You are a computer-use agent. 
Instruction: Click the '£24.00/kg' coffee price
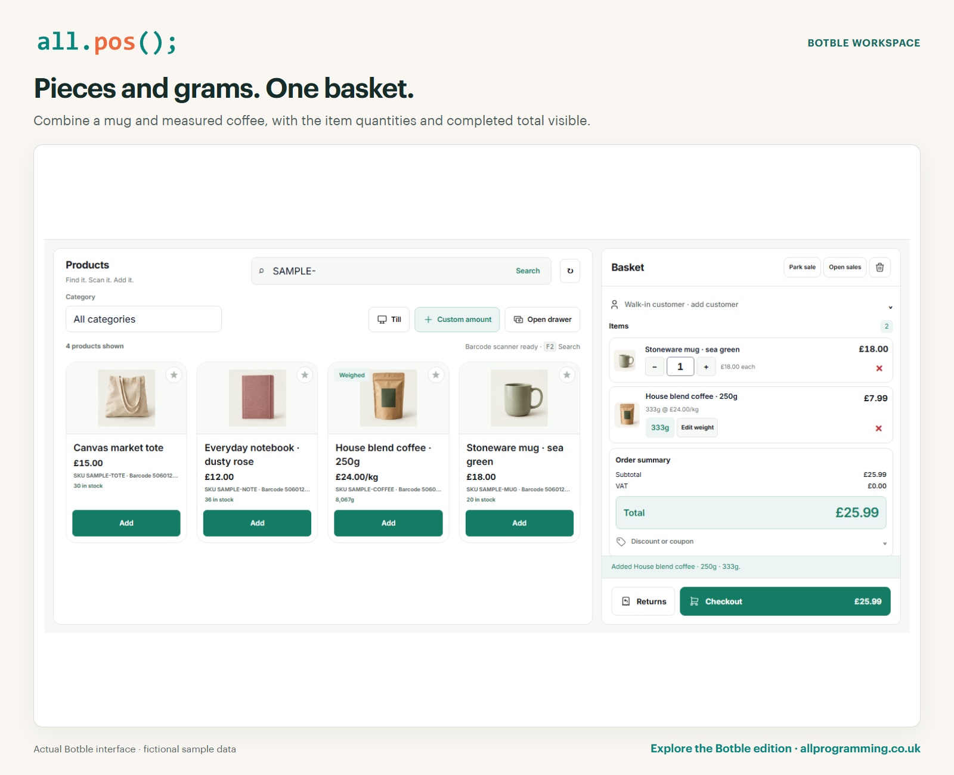(x=357, y=477)
